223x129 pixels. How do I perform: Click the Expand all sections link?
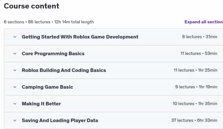[204, 22]
